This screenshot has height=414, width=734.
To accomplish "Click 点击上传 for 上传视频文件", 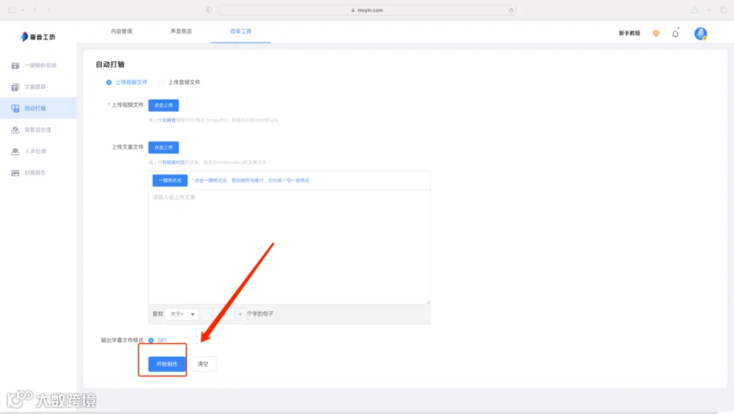I will [163, 105].
